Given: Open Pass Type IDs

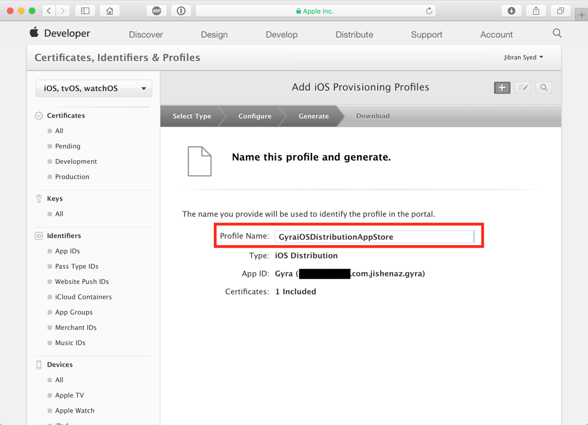Looking at the screenshot, I should (77, 267).
